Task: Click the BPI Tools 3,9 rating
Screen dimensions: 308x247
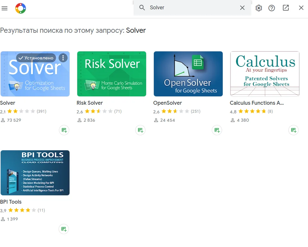Action: [x=23, y=210]
